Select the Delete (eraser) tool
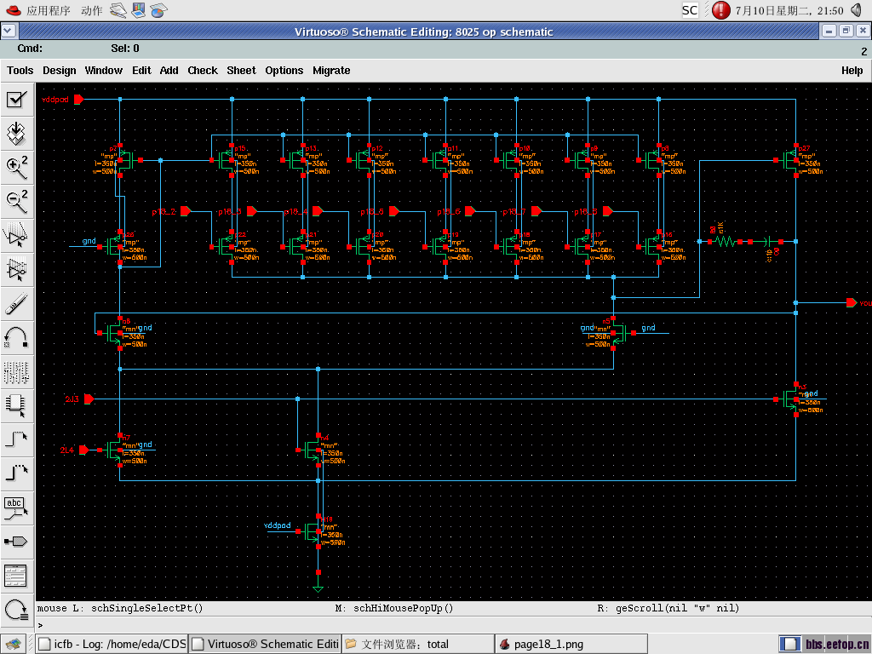Viewport: 872px width, 654px height. click(x=16, y=304)
